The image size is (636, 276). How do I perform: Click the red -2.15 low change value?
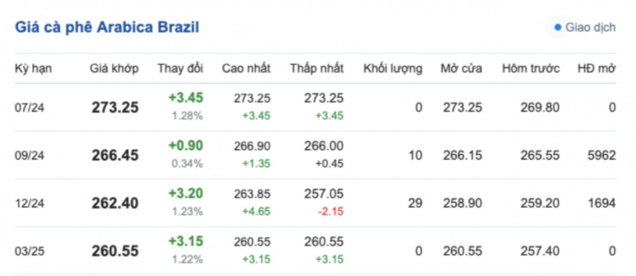[332, 212]
